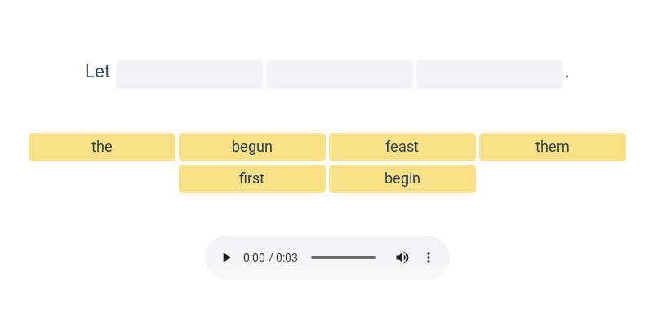Seek to the end of the audio track
This screenshot has width=653, height=326.
click(x=375, y=258)
